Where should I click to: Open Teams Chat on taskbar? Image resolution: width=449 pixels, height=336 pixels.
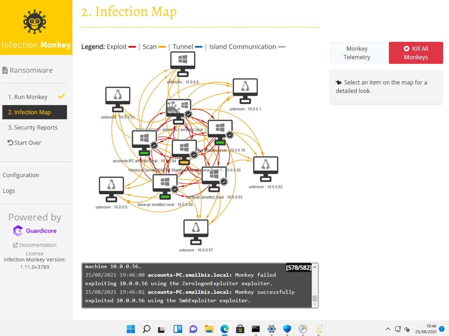click(x=193, y=329)
